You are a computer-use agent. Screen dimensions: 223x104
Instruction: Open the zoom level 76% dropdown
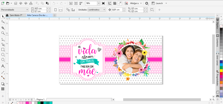(99, 3)
